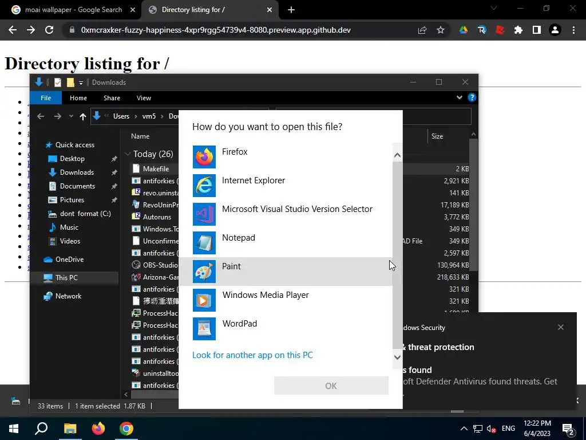Pick Microsoft Visual Studio Version Selector
The width and height of the screenshot is (586, 440).
tap(286, 214)
